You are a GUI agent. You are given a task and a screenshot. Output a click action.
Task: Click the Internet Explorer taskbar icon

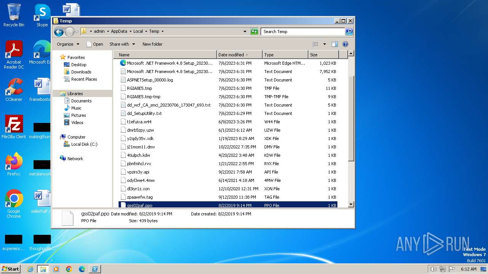pos(30,269)
